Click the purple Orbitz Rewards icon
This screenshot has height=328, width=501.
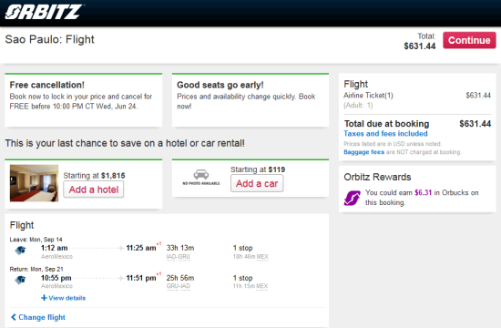coord(353,198)
